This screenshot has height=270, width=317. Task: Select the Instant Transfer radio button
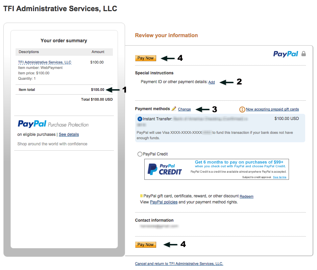140,119
